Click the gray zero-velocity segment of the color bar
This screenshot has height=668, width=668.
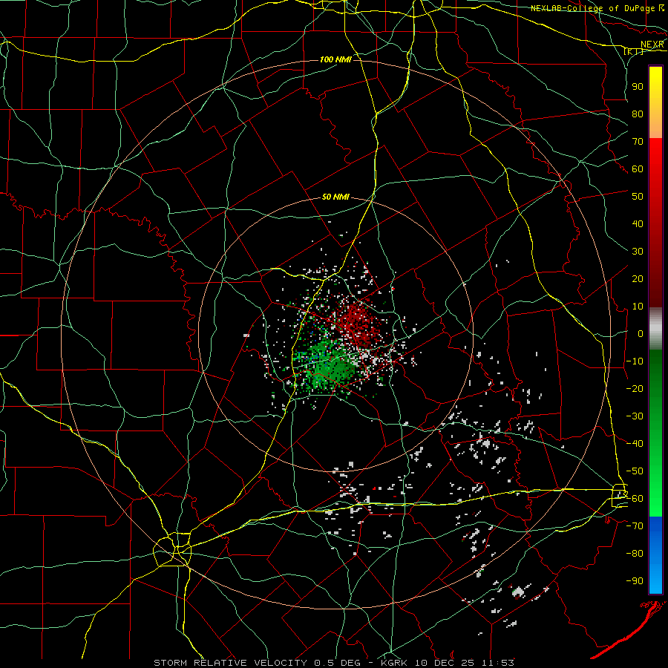[655, 329]
